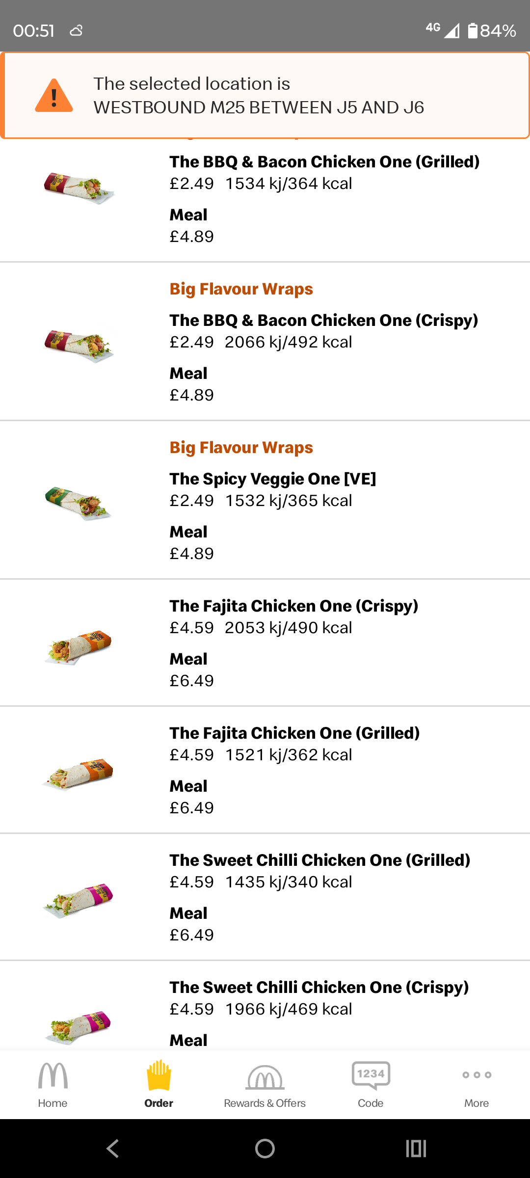Open the More options menu
The image size is (530, 1178).
click(x=477, y=1076)
